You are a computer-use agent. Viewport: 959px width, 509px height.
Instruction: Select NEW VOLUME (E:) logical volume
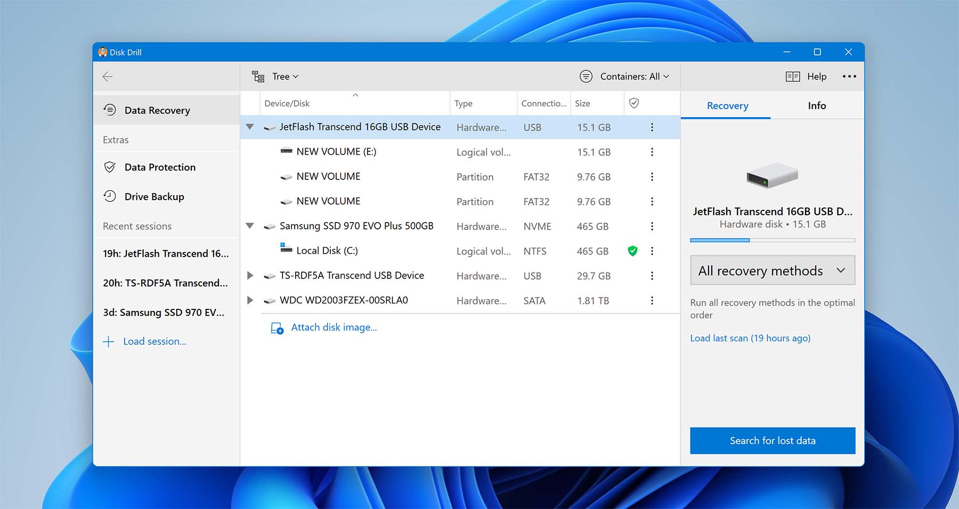click(x=460, y=152)
